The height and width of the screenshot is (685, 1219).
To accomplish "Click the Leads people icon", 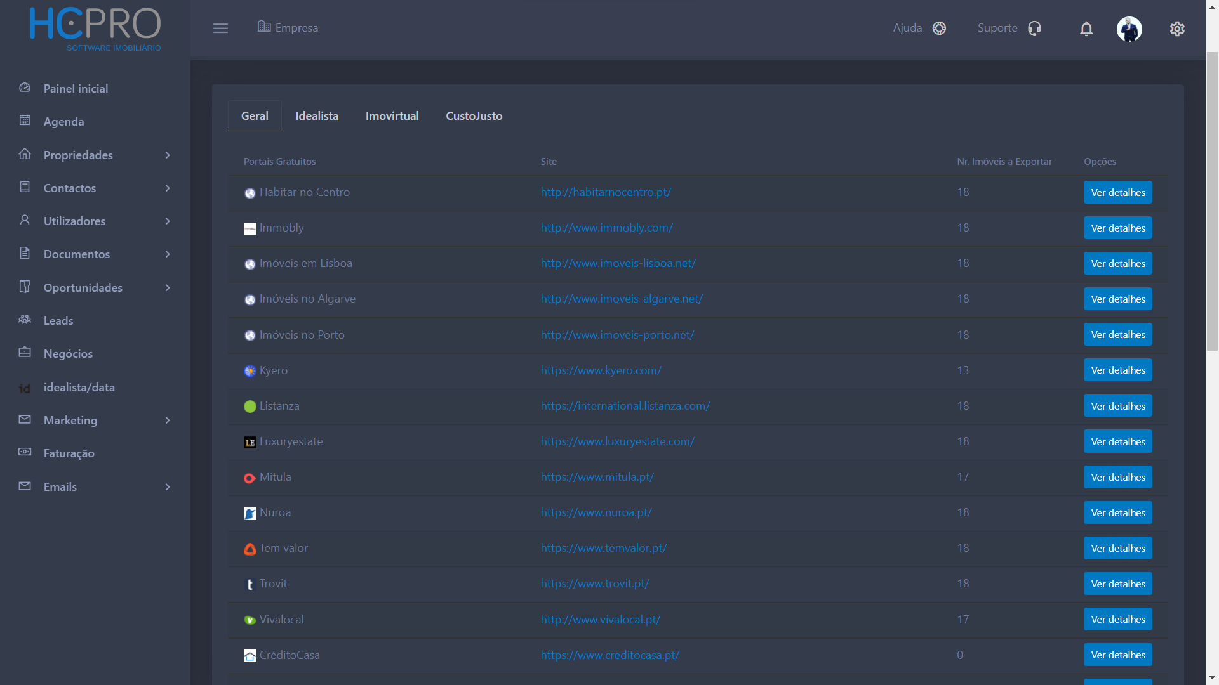I will tap(25, 320).
